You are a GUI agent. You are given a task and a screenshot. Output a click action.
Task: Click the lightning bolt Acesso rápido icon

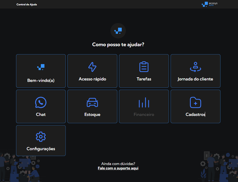pos(92,67)
